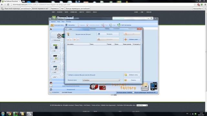Click 'Добавить файл' add file button
Image resolution: width=207 pixels, height=116 pixels.
point(132,39)
